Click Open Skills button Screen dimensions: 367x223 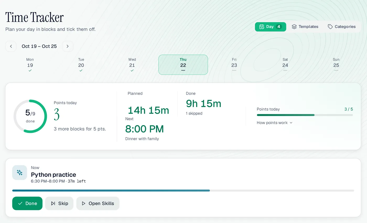click(98, 203)
